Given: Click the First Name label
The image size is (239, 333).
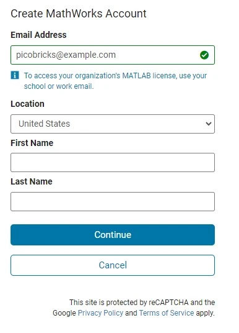Looking at the screenshot, I should [x=32, y=143].
